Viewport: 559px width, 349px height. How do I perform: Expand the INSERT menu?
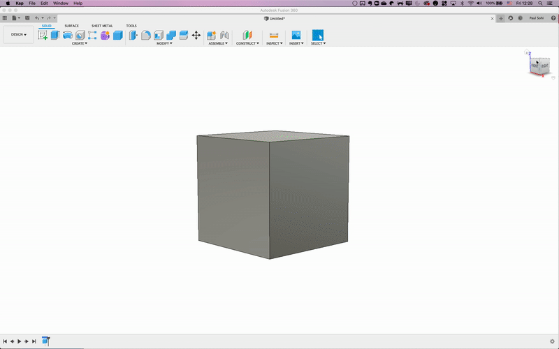[296, 43]
